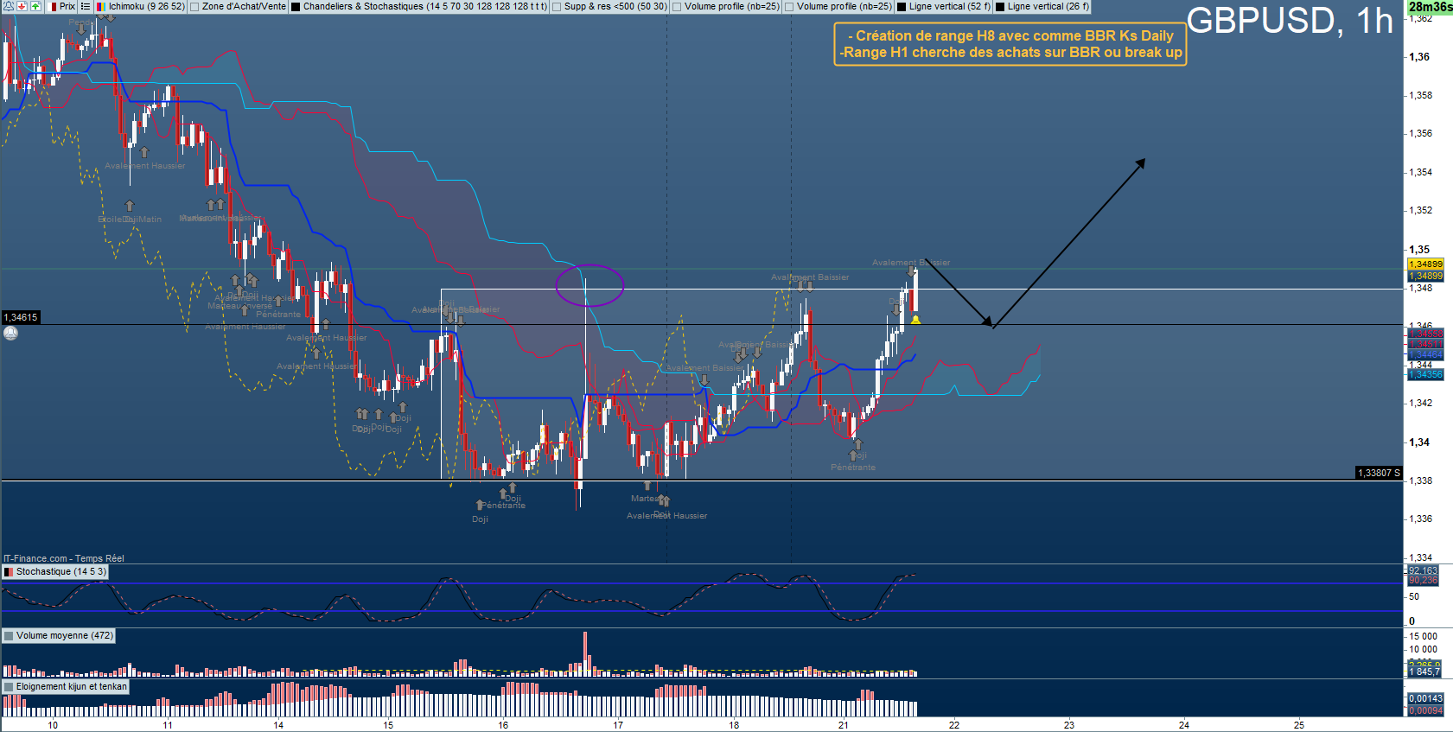This screenshot has height=732, width=1453.
Task: Click date 22 on the time axis
Action: [954, 725]
